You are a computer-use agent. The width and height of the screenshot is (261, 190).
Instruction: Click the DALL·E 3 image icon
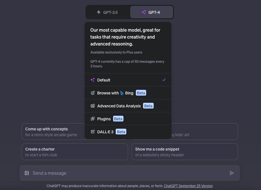click(x=93, y=132)
